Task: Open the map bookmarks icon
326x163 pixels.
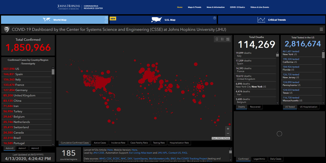Action: click(x=217, y=39)
